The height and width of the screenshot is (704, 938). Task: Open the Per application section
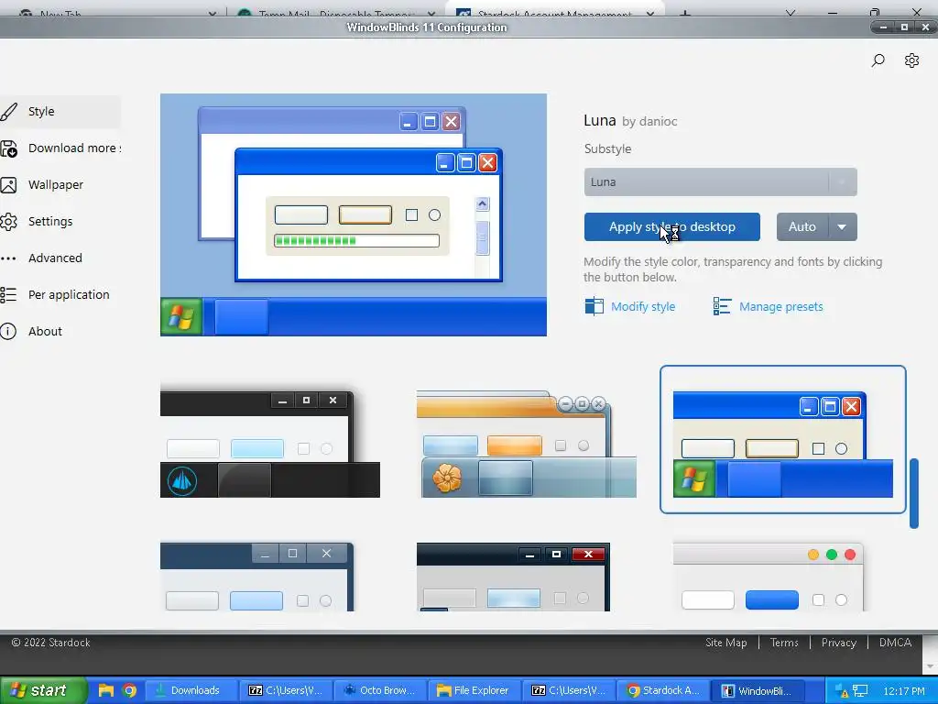tap(69, 294)
